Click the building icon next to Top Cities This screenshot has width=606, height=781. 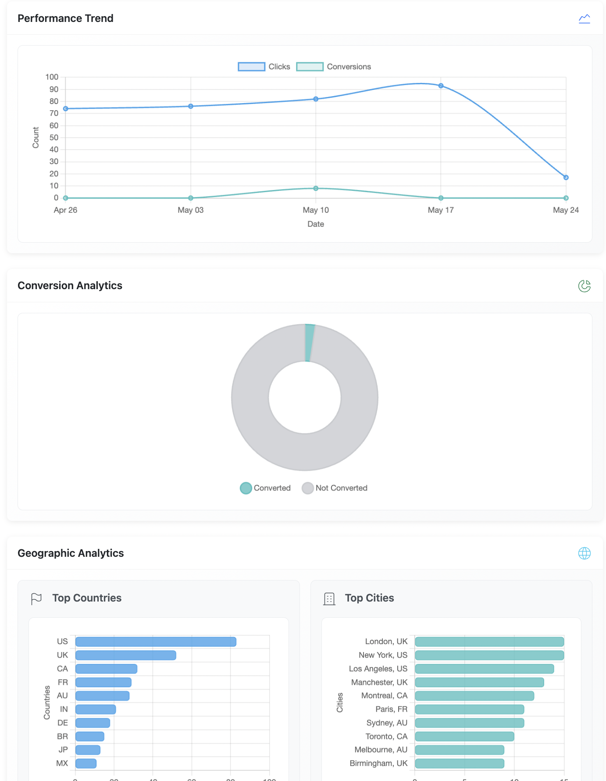pyautogui.click(x=329, y=598)
